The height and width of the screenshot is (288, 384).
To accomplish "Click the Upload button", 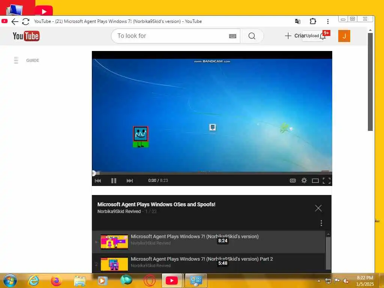I will pyautogui.click(x=312, y=36).
